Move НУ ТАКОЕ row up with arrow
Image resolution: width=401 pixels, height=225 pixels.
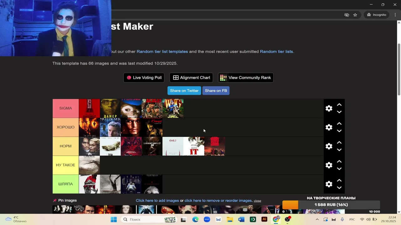(x=339, y=162)
